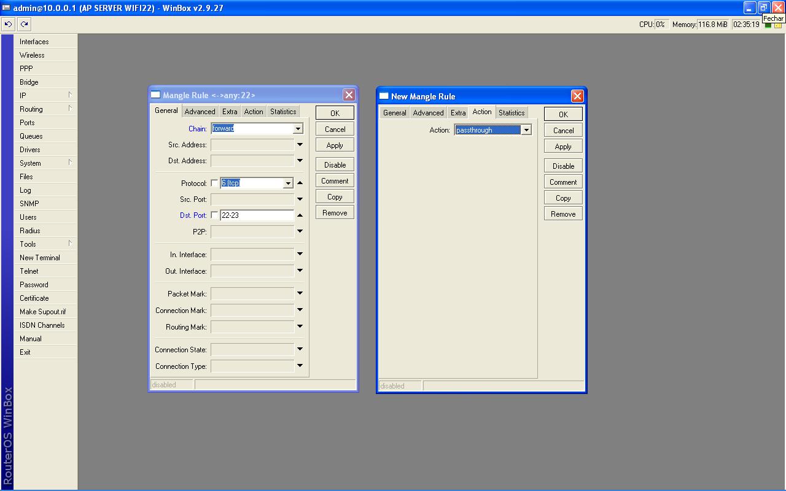Switch to Extra tab in Mangle Rule window
786x491 pixels.
coord(230,112)
